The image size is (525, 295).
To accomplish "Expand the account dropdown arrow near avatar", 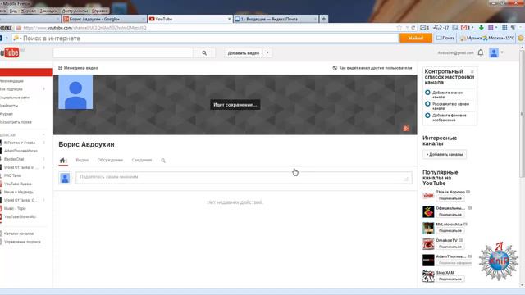I will (502, 52).
